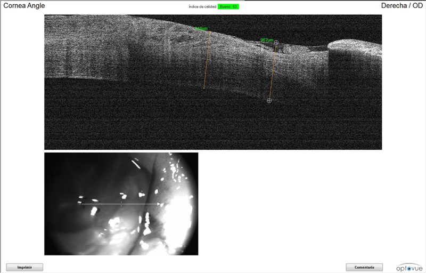Click the center tick mark on scan line
This screenshot has width=426, height=273.
pyautogui.click(x=121, y=204)
